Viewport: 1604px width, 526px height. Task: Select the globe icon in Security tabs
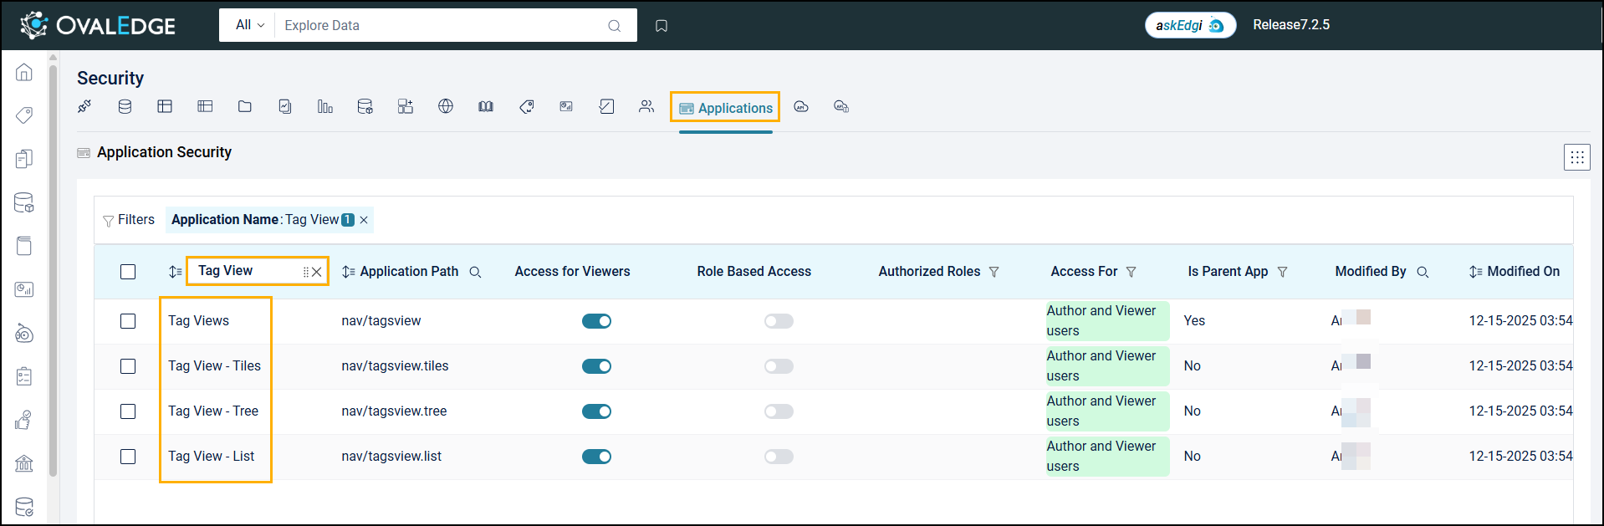pyautogui.click(x=446, y=106)
